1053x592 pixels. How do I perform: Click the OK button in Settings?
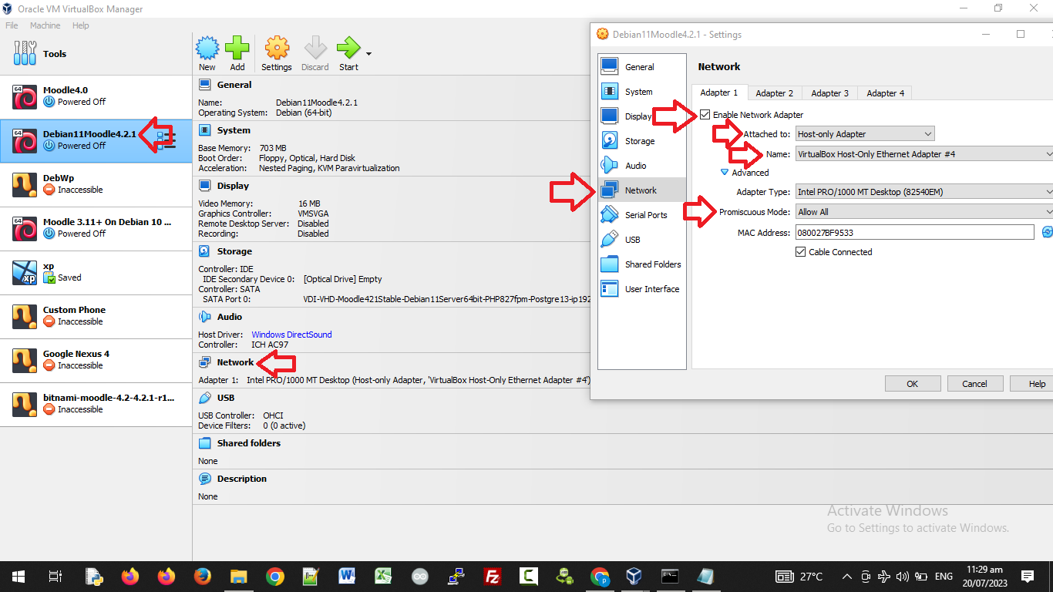coord(912,384)
